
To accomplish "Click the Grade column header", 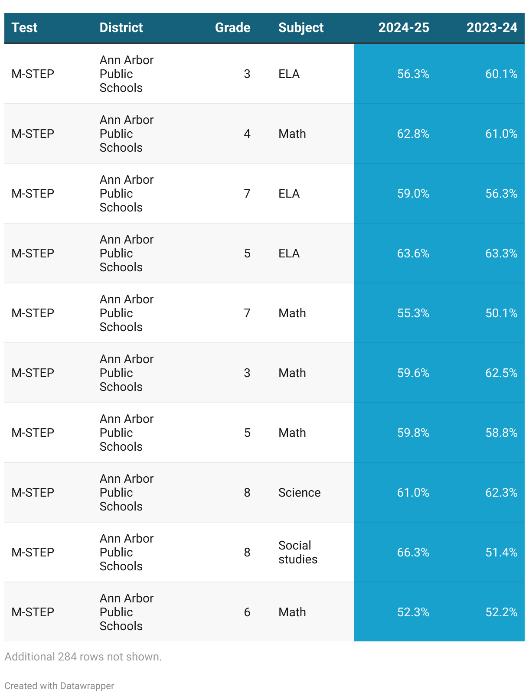I will click(x=232, y=28).
